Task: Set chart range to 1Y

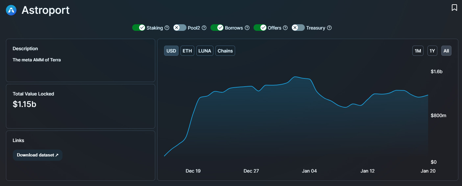Action: 432,51
